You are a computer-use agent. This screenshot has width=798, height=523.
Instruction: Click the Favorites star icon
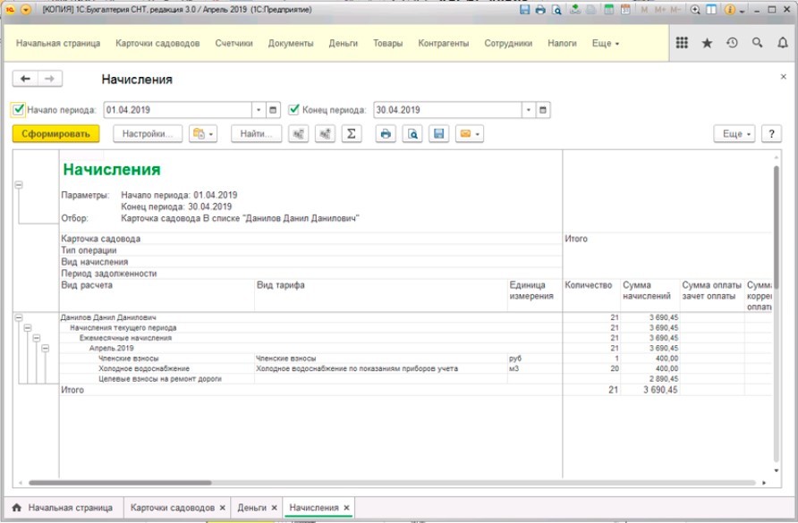(x=707, y=43)
